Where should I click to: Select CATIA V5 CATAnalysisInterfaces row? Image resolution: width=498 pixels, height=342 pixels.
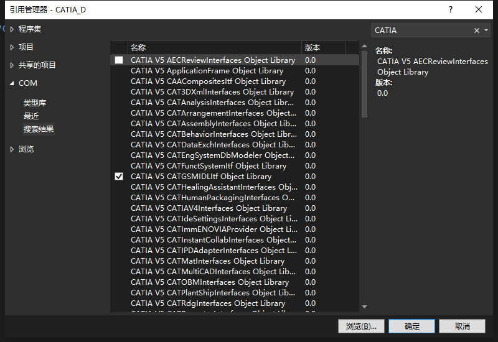point(235,103)
